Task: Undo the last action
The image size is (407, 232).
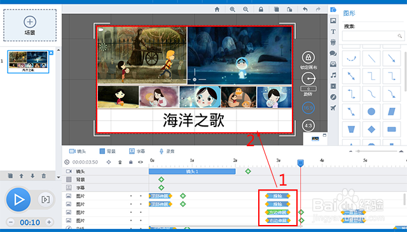Action: tap(305, 10)
